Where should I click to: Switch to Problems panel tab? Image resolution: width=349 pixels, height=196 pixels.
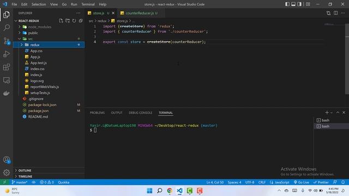click(x=97, y=113)
